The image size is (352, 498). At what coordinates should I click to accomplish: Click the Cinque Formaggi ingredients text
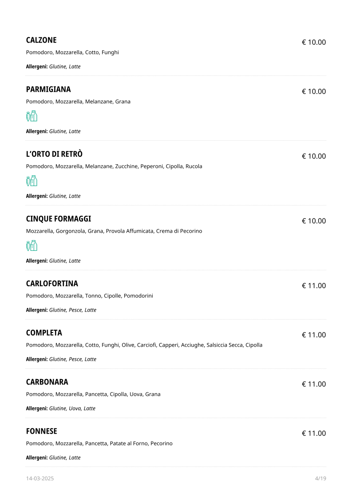click(x=114, y=231)
